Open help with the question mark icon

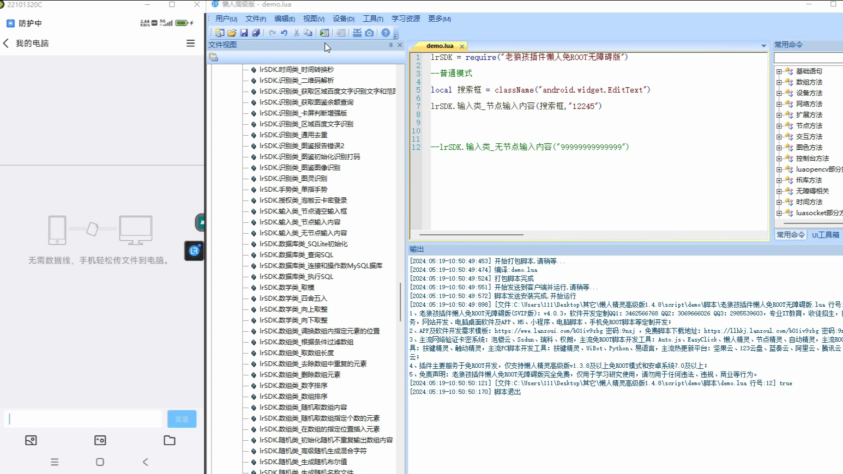pos(386,33)
